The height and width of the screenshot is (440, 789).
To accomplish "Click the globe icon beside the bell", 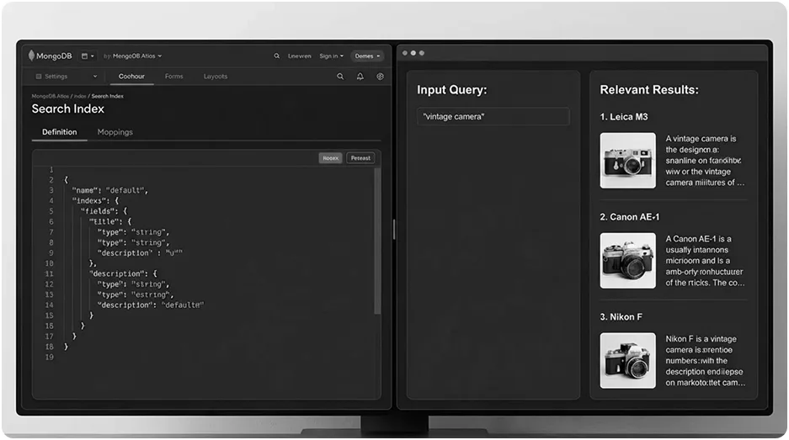I will [381, 77].
